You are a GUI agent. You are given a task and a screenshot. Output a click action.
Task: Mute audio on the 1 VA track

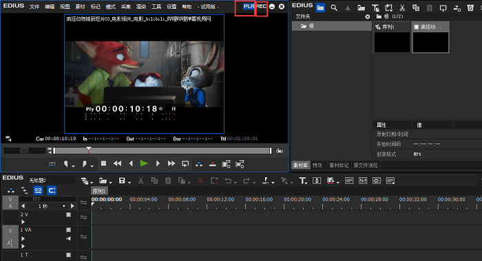[x=68, y=238]
